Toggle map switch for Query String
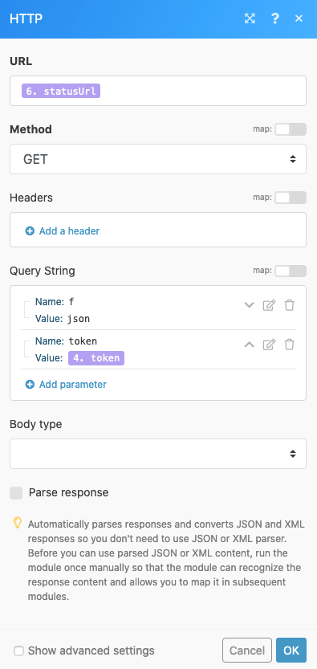The image size is (317, 669). click(291, 271)
